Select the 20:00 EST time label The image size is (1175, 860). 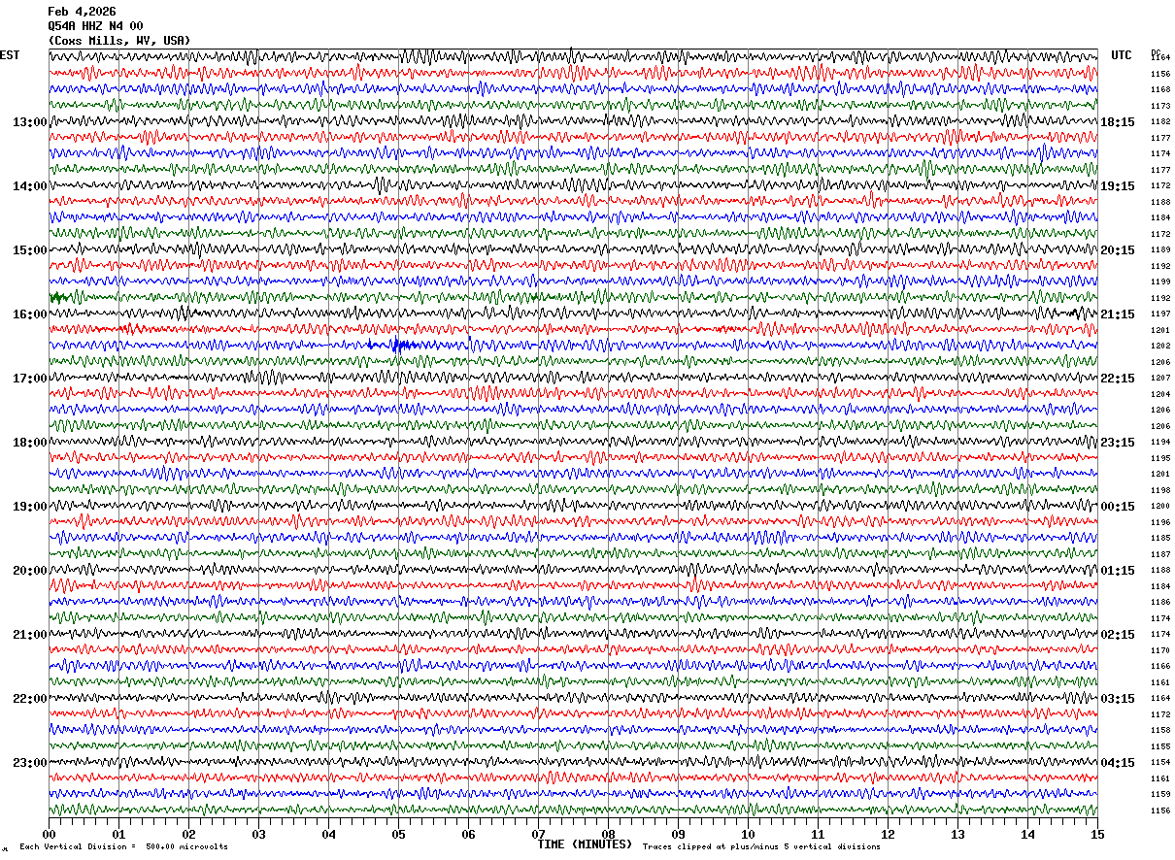coord(30,571)
